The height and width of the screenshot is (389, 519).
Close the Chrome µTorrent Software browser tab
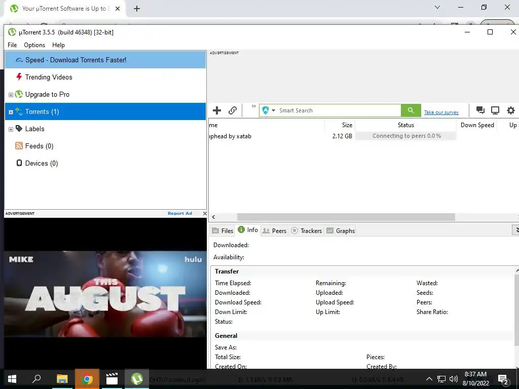[118, 9]
